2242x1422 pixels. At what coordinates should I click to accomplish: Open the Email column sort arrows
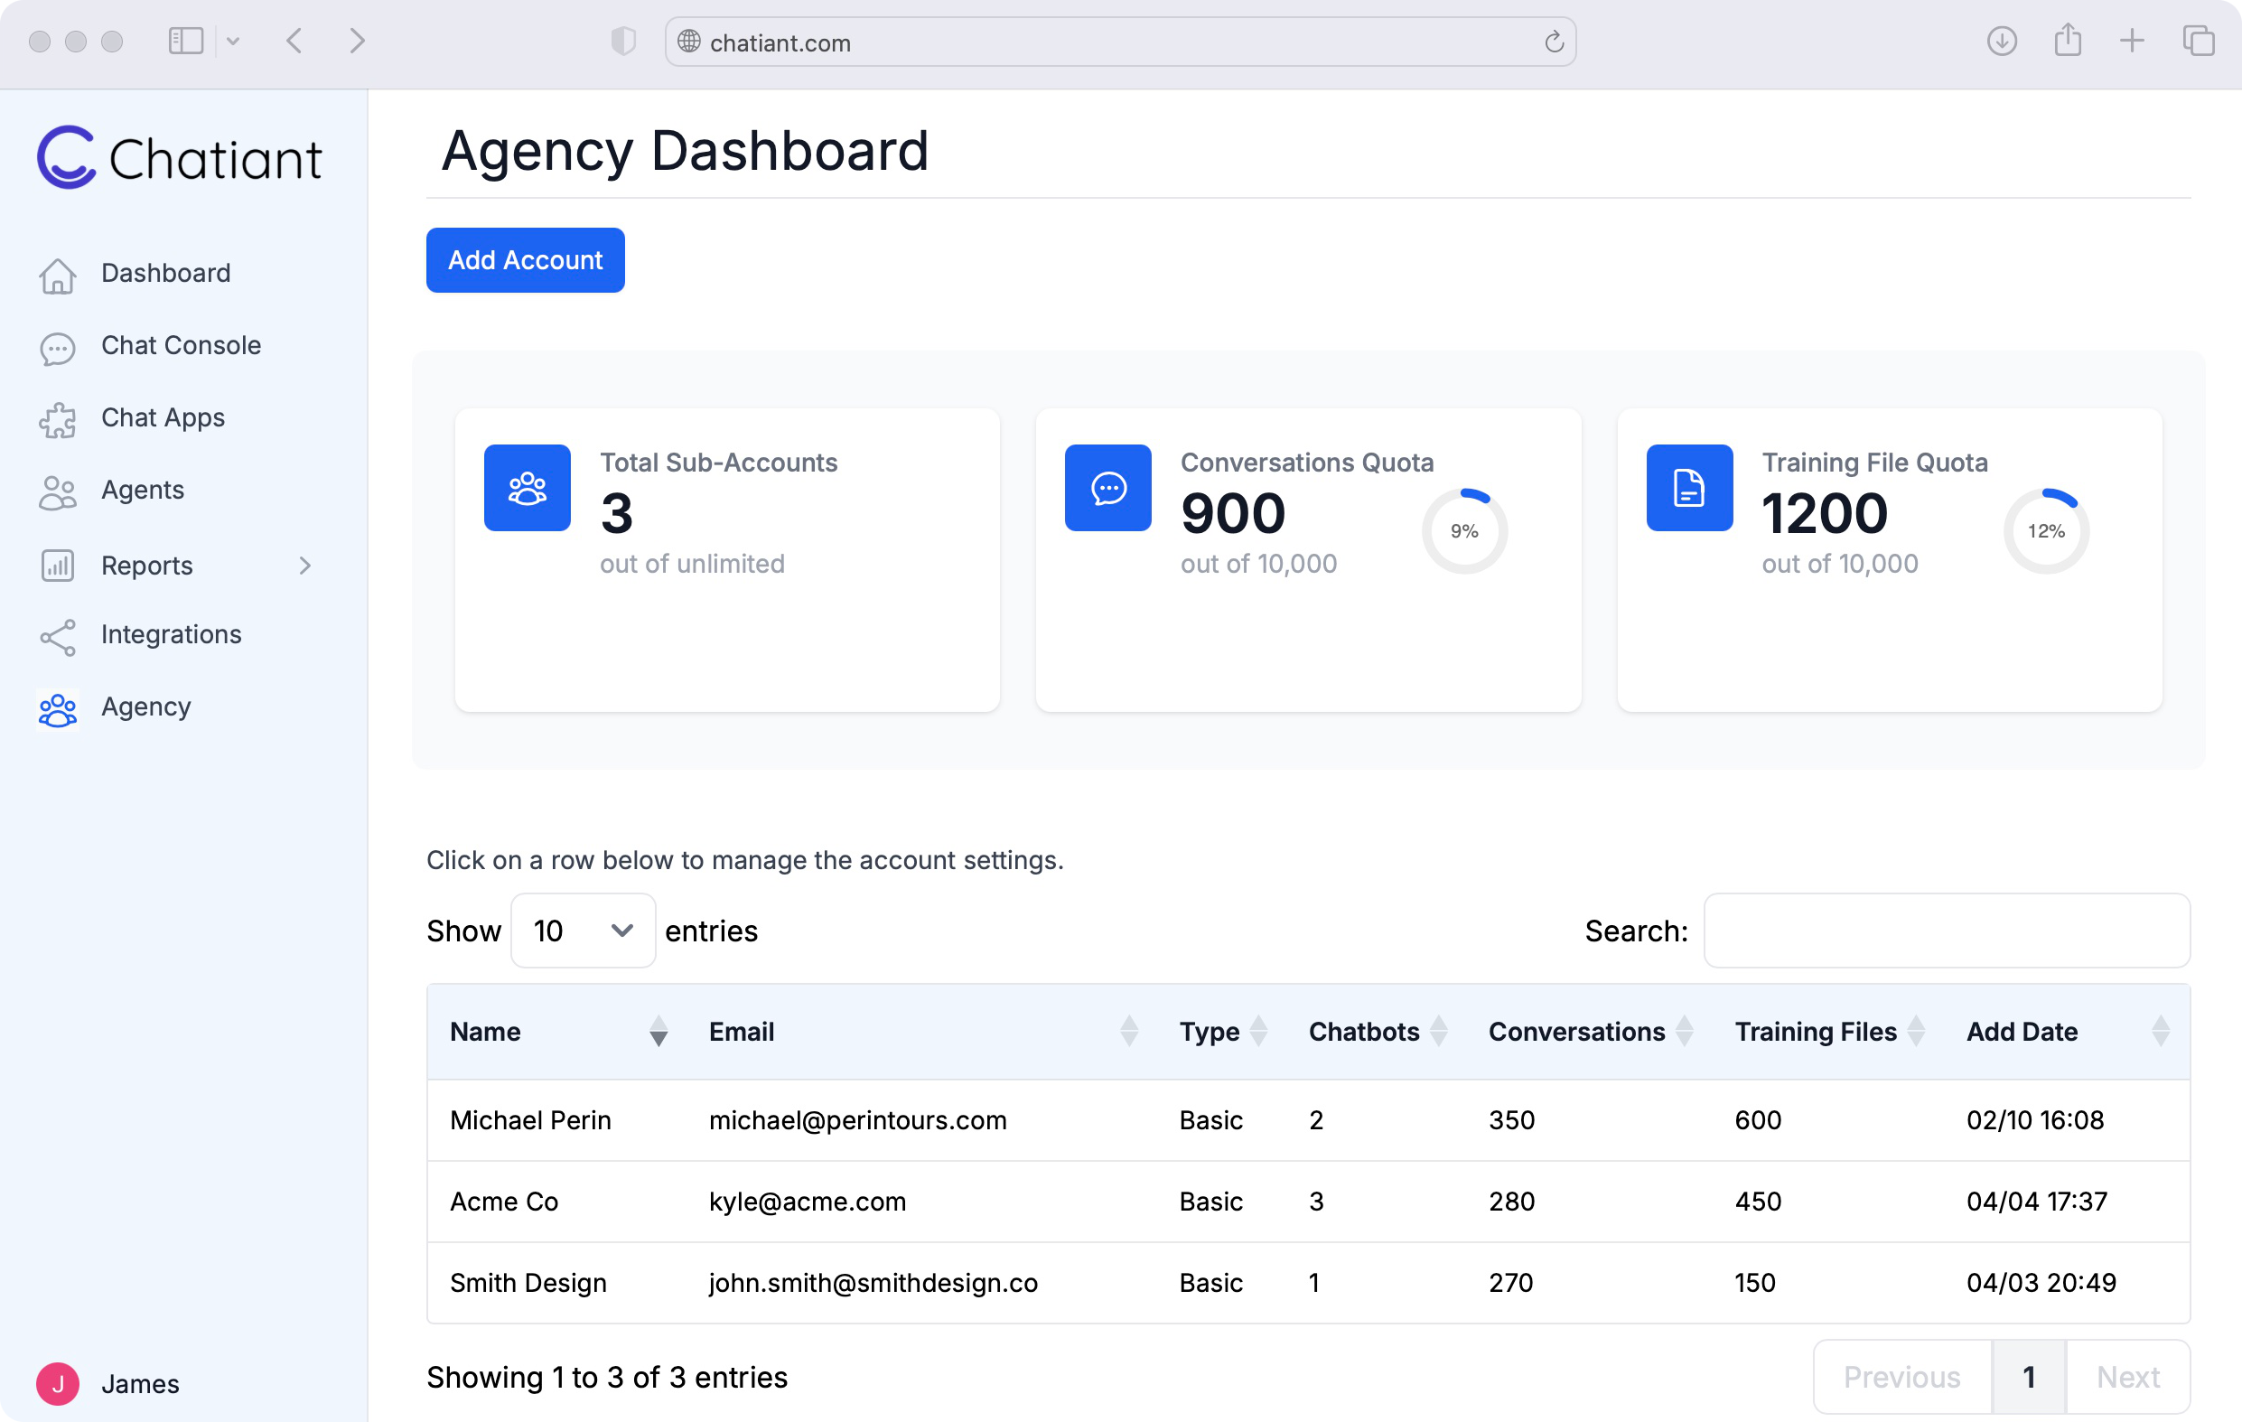[x=1129, y=1032]
